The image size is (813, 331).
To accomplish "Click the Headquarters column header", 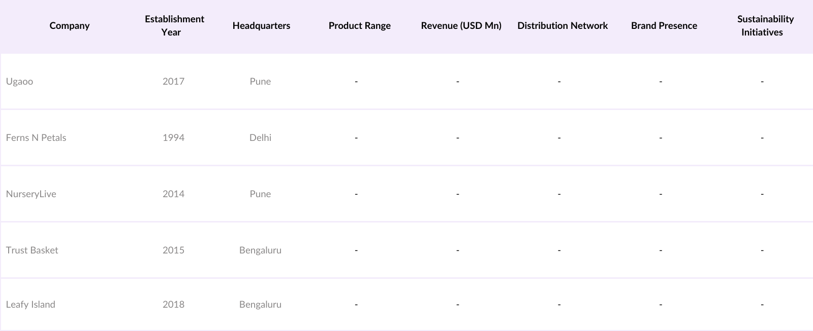I will click(x=261, y=26).
